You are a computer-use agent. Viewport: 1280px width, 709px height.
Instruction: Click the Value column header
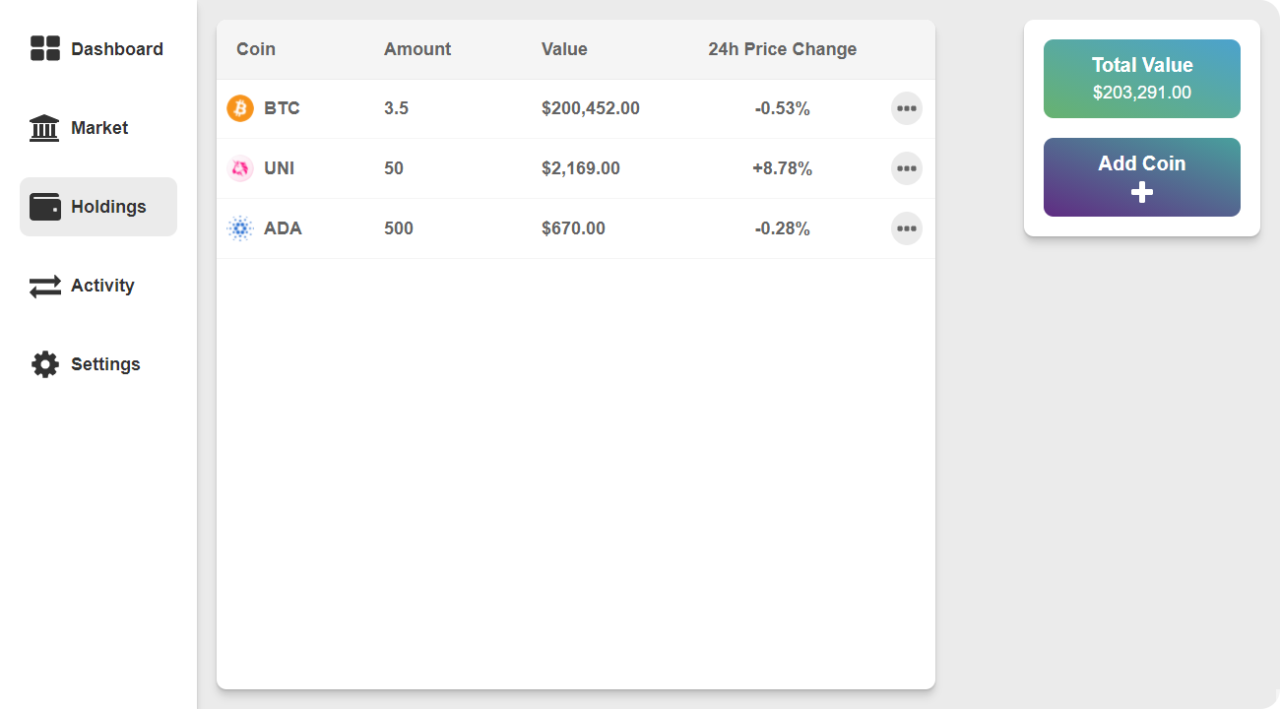pyautogui.click(x=564, y=49)
